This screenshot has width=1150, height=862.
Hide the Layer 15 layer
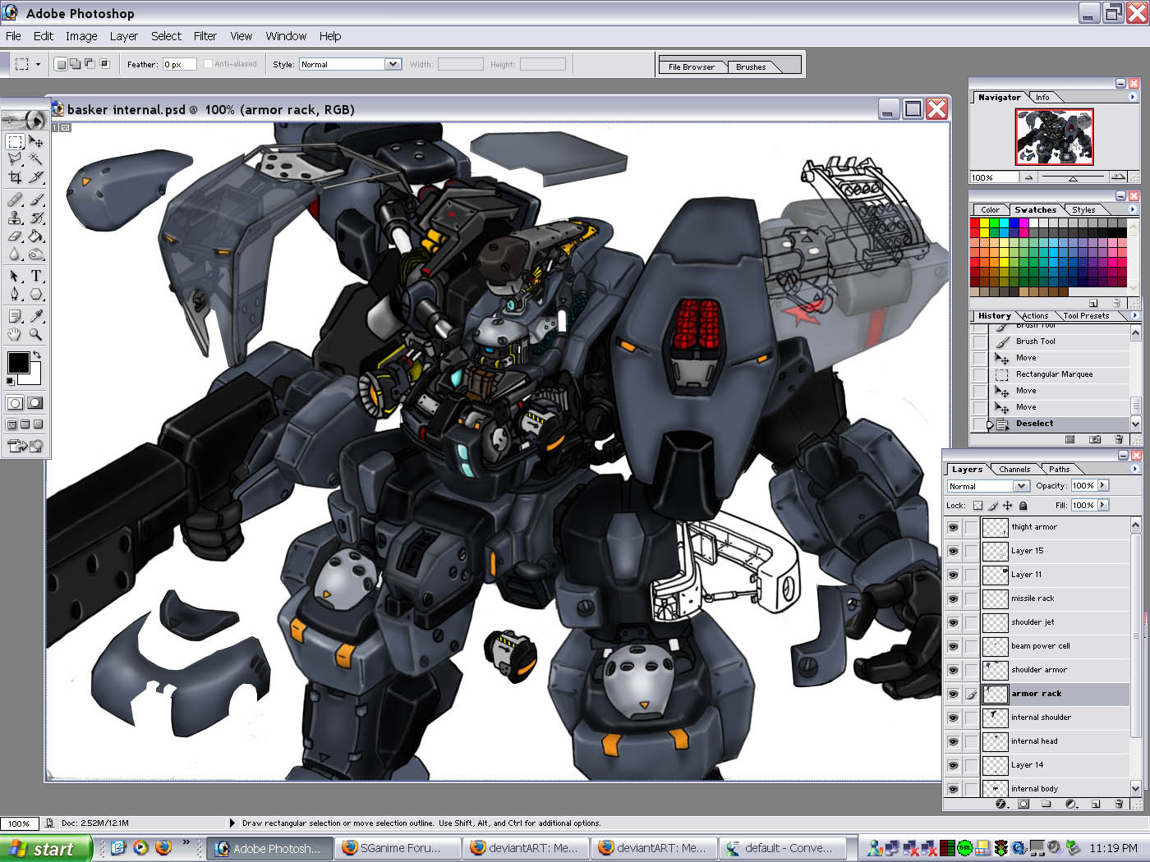pos(953,551)
